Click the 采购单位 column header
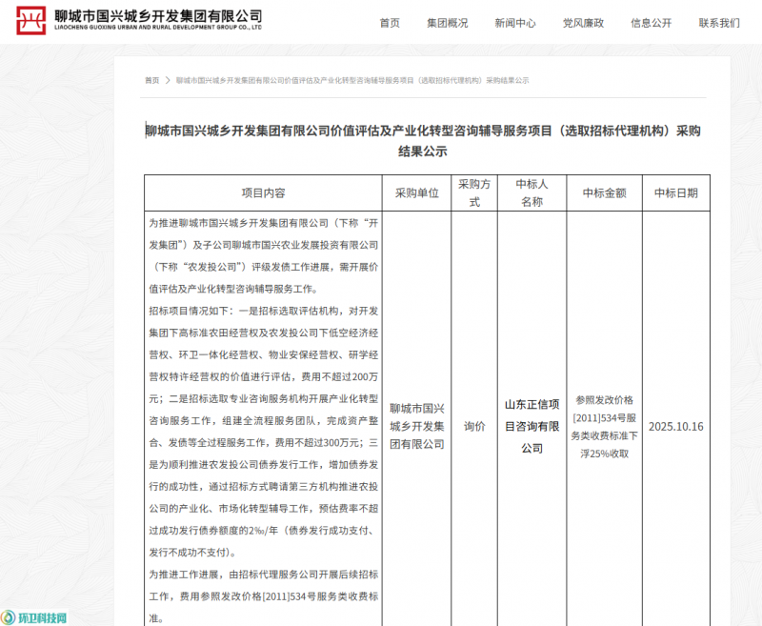762x626 pixels. tap(416, 192)
